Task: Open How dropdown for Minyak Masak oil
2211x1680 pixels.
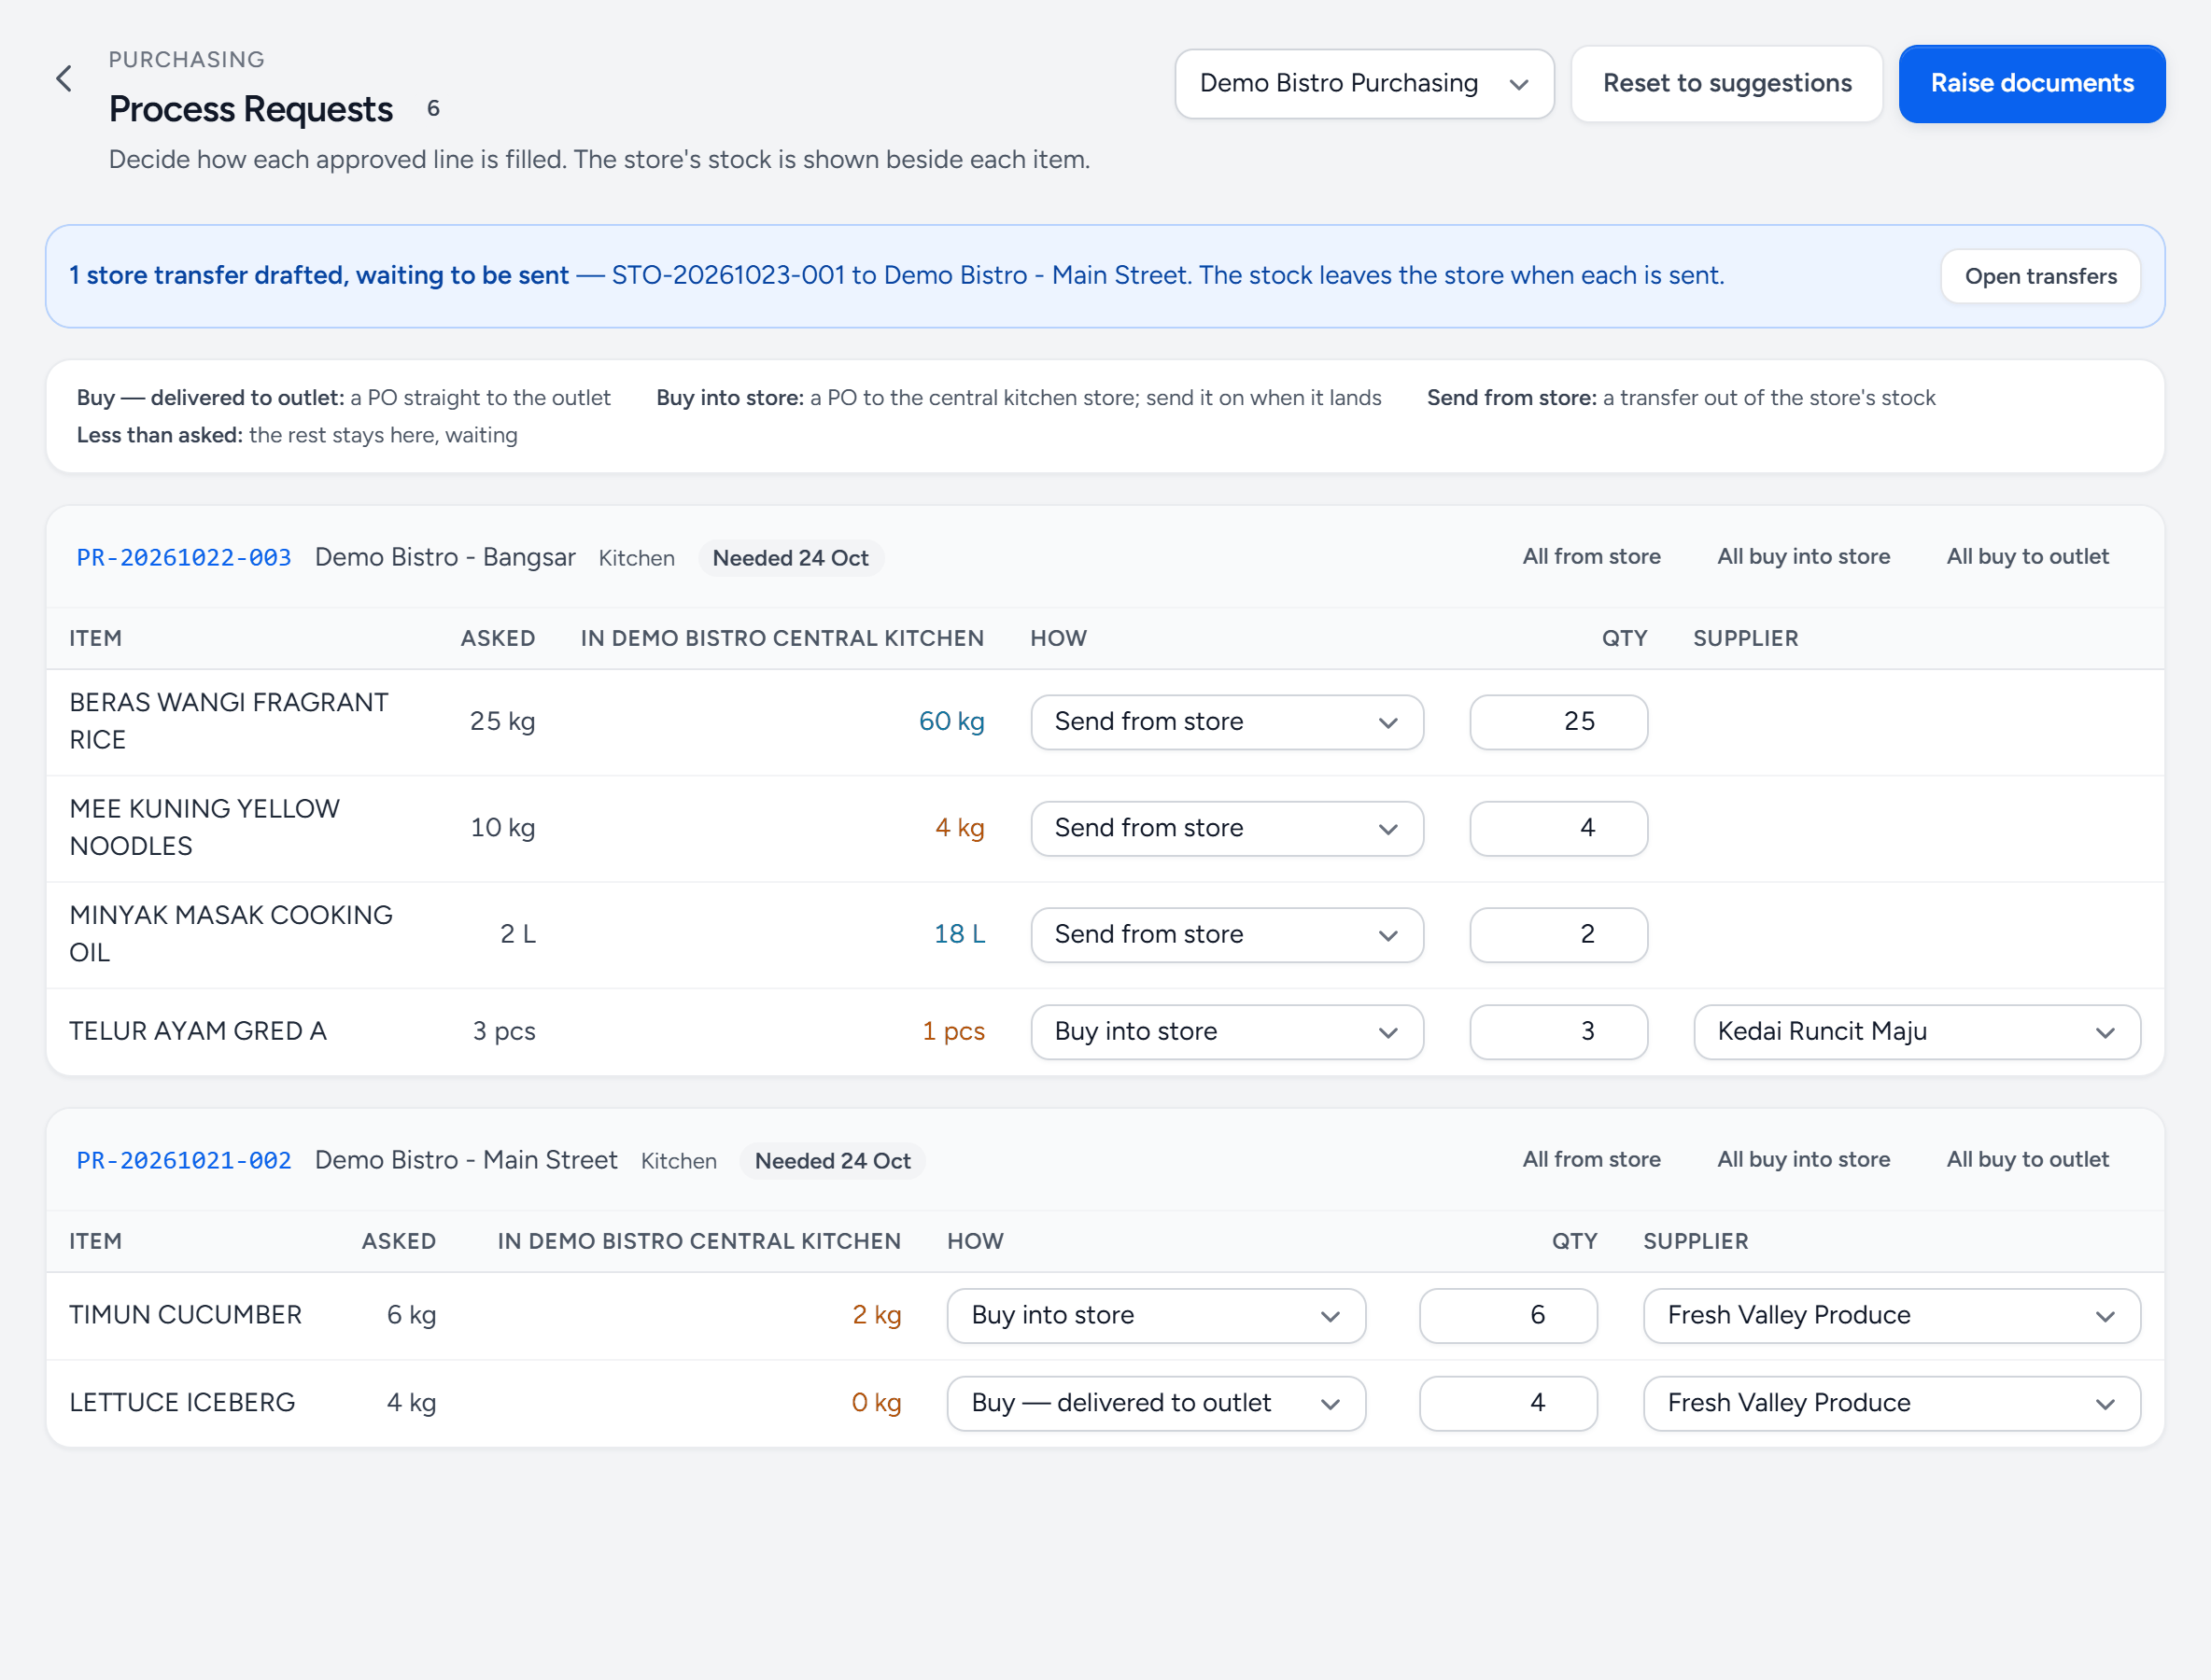Action: [1227, 934]
